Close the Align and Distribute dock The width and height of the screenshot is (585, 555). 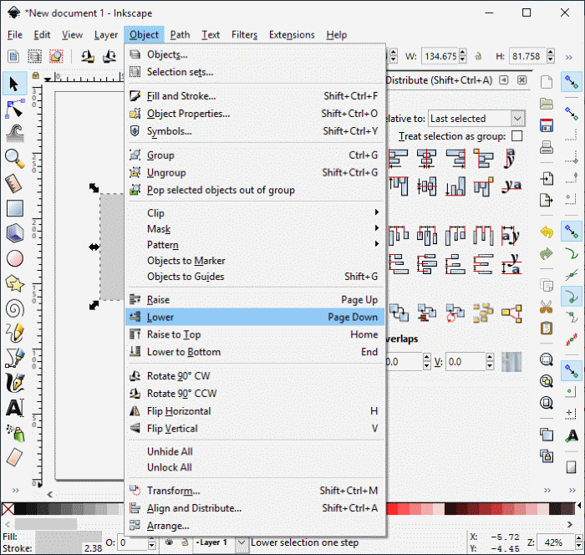tap(522, 80)
